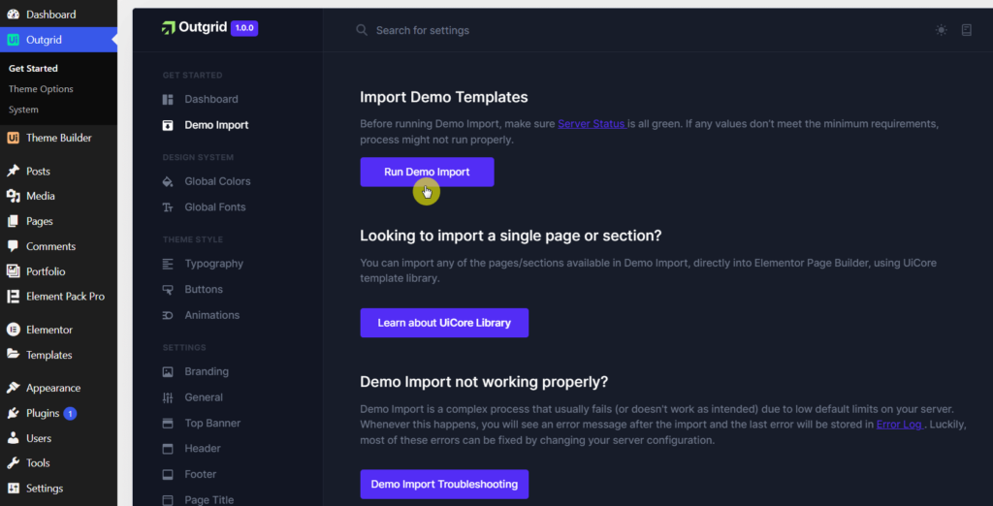
Task: Click the documentation book icon at top right
Action: [967, 30]
